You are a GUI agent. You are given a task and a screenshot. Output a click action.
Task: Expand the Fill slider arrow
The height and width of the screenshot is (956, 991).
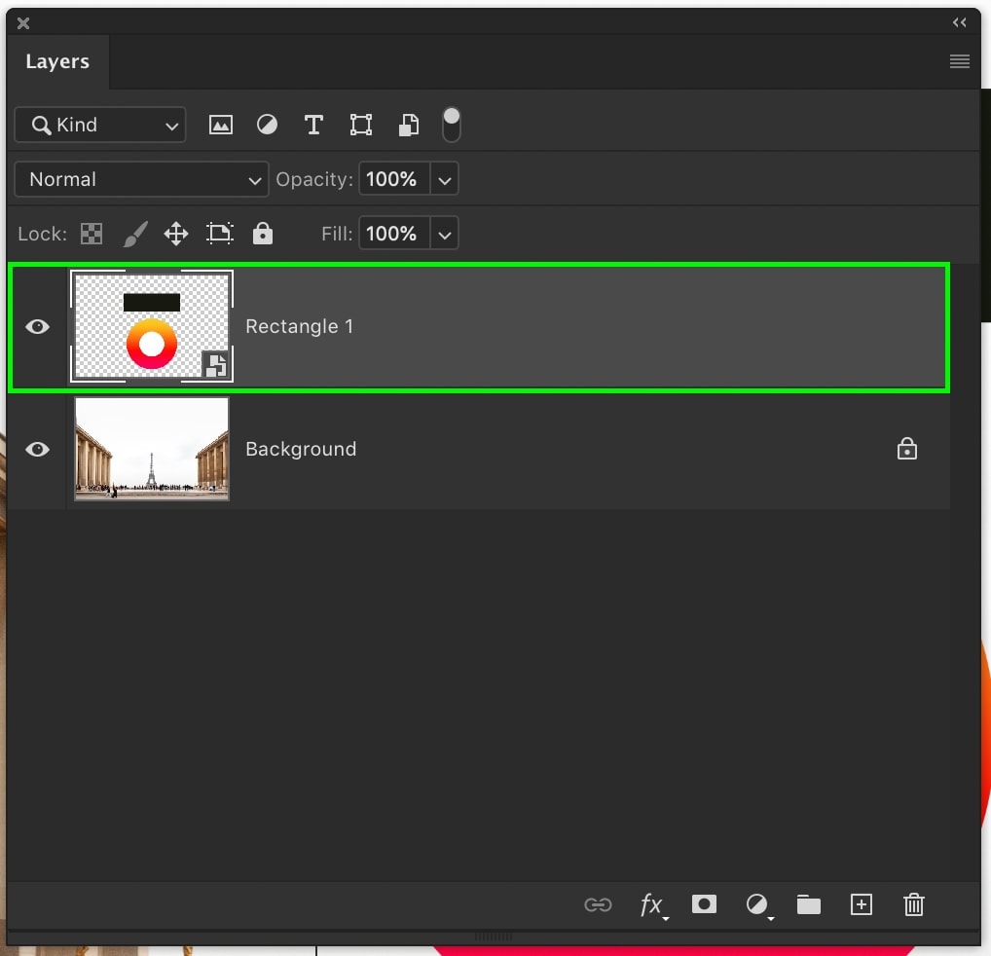click(445, 235)
